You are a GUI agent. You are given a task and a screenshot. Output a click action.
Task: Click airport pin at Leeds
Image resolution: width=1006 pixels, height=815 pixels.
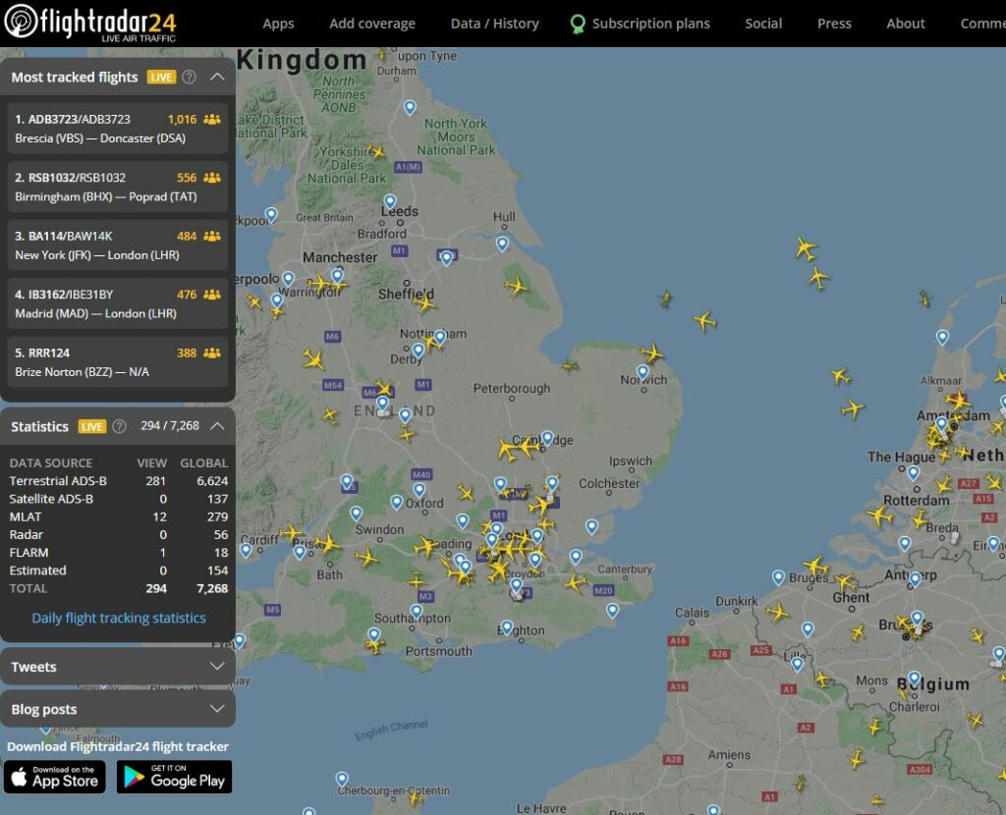(390, 201)
